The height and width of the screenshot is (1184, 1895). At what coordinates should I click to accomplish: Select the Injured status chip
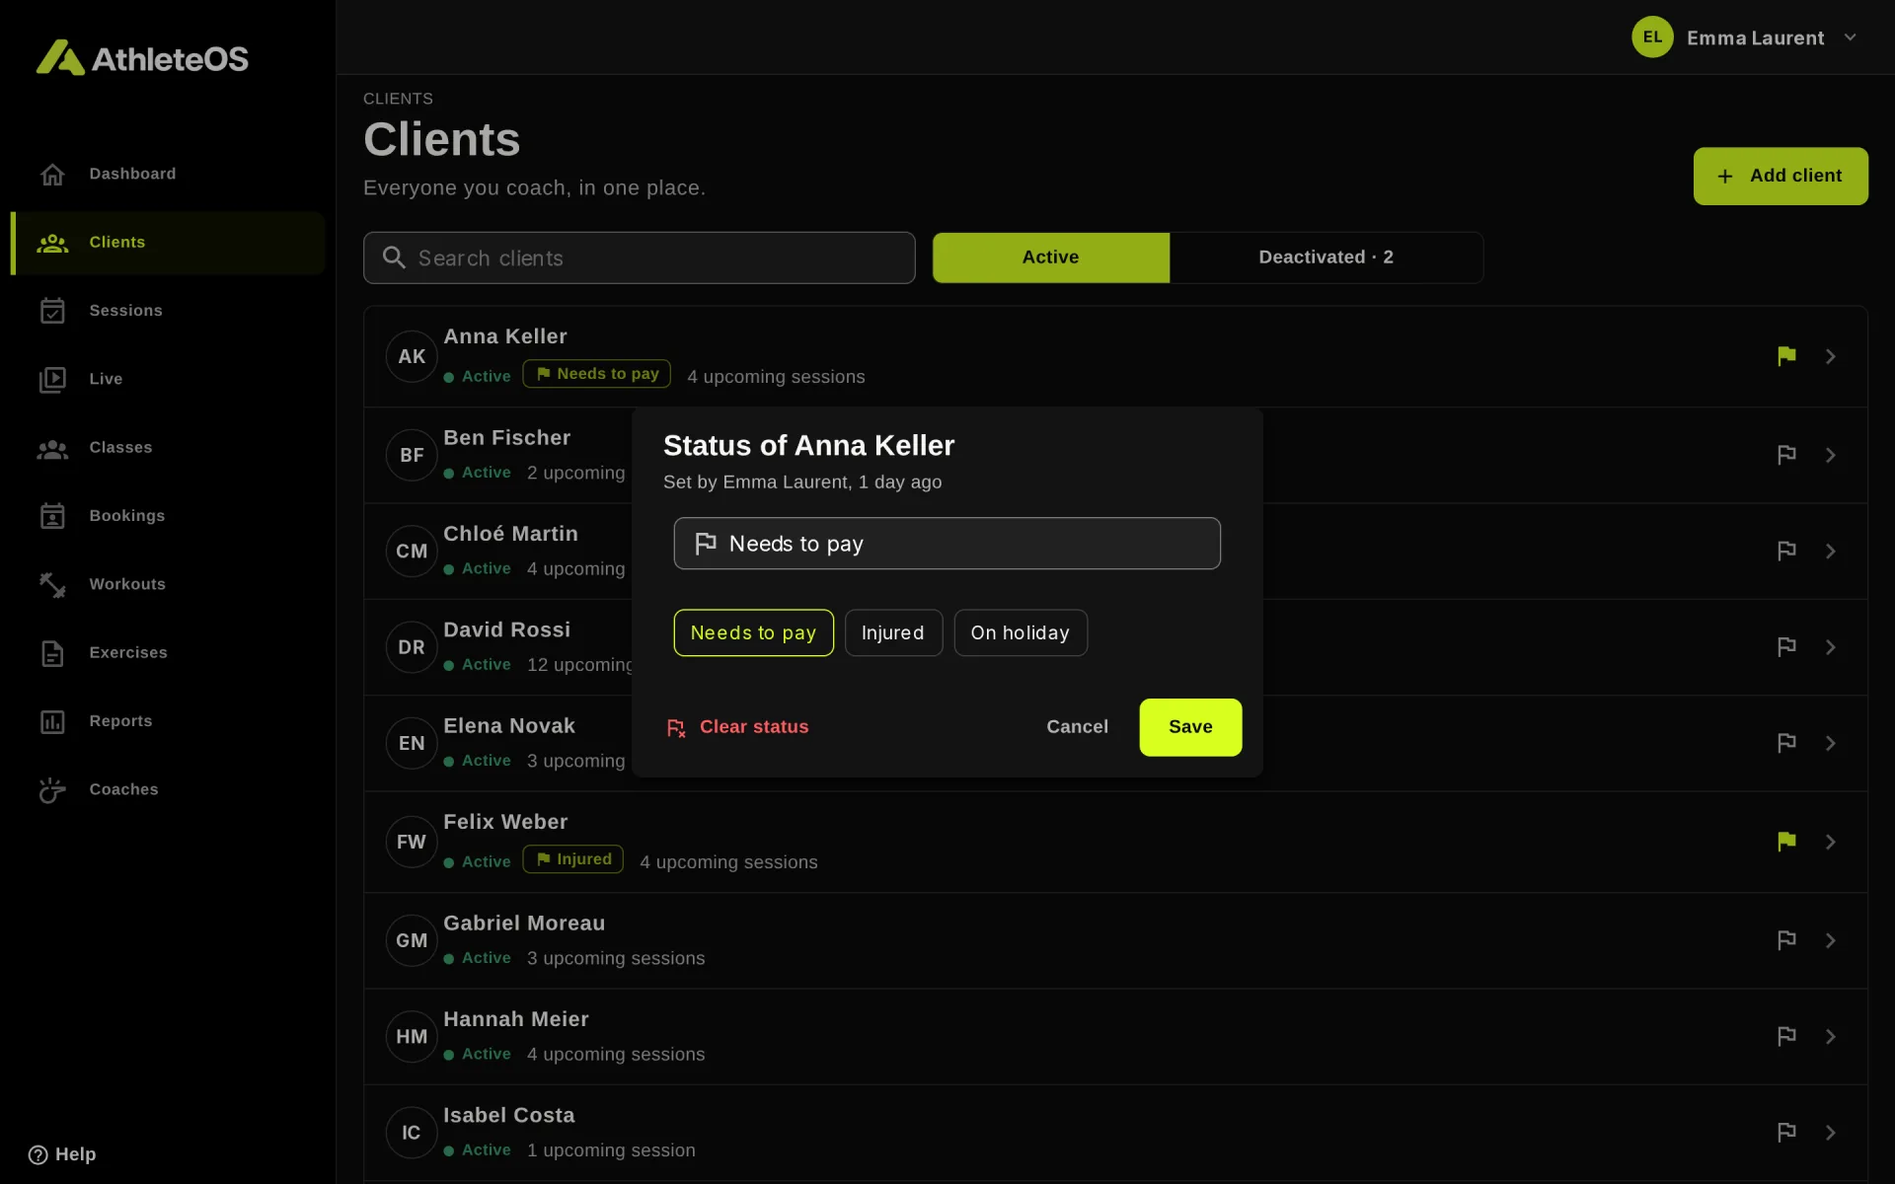coord(893,632)
